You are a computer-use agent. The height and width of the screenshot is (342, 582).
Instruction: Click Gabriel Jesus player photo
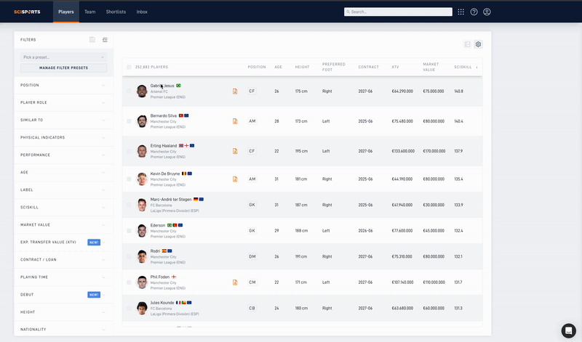click(x=142, y=91)
